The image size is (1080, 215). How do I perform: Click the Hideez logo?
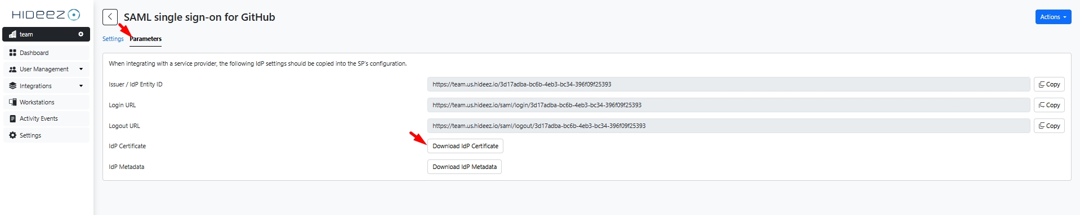[46, 15]
